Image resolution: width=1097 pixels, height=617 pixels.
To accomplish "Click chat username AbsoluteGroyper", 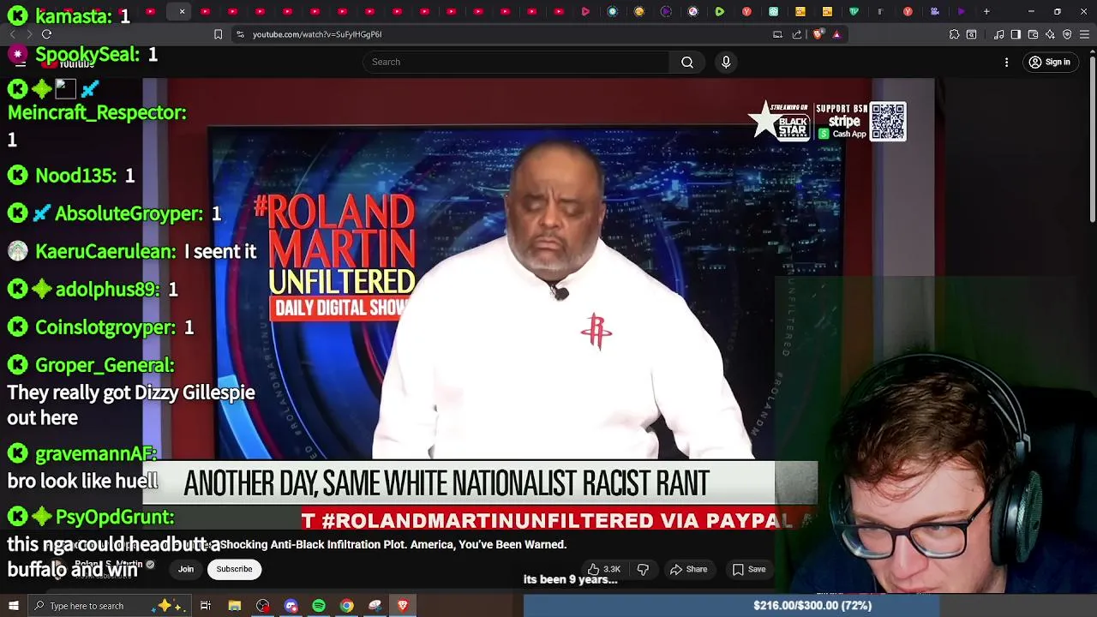I will 129,213.
